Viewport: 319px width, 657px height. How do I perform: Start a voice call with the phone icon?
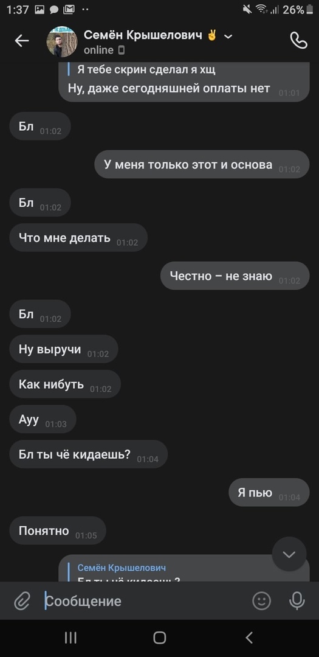click(298, 41)
